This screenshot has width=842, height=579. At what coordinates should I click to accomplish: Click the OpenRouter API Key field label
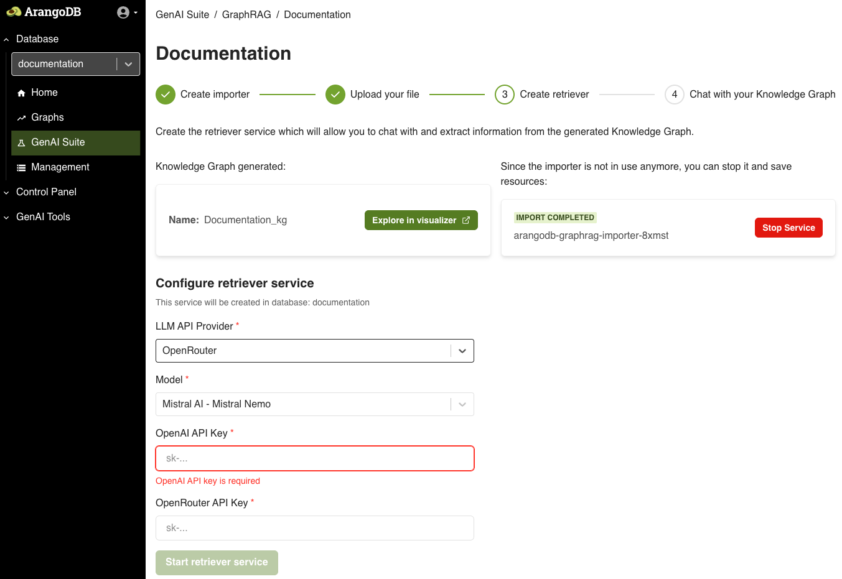[x=202, y=503]
